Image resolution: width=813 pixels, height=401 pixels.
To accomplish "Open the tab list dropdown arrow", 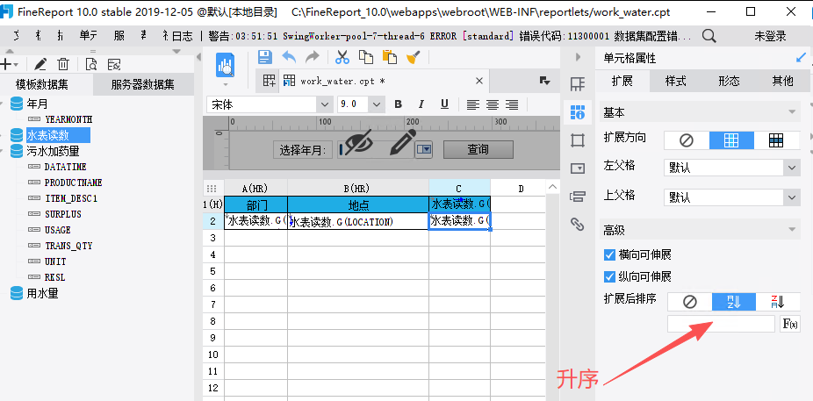I will coord(544,81).
